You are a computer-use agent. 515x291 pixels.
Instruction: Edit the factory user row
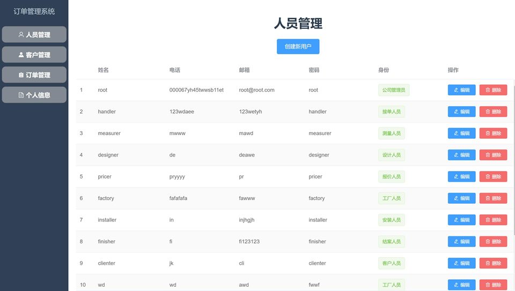click(x=461, y=198)
